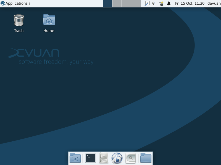Open the Home folder desktop icon
The image size is (221, 165).
coord(49,23)
